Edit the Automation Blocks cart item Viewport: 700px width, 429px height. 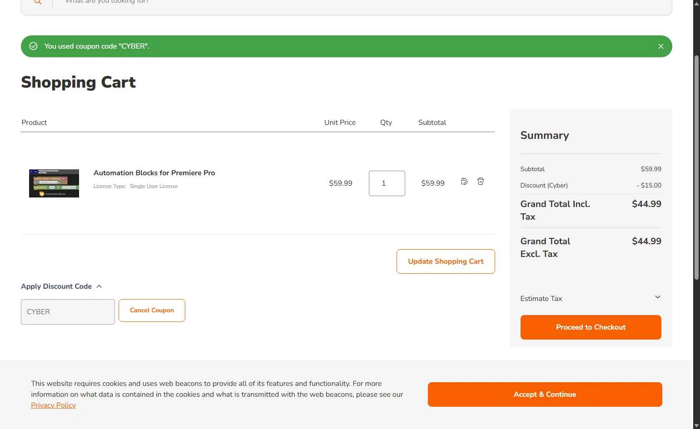(x=464, y=181)
